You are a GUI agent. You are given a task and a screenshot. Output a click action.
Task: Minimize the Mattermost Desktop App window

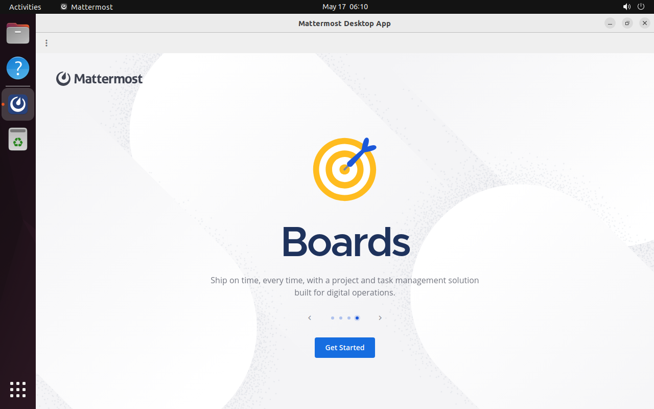tap(610, 23)
